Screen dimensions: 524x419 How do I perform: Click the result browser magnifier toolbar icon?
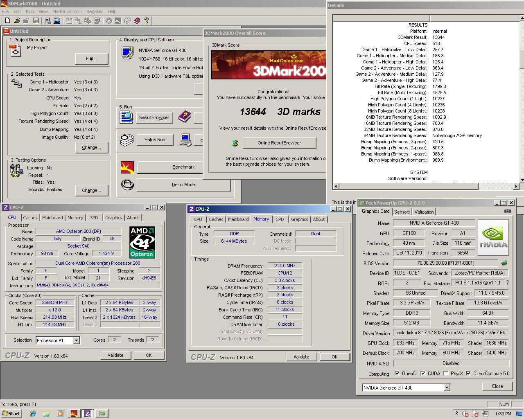point(57,20)
